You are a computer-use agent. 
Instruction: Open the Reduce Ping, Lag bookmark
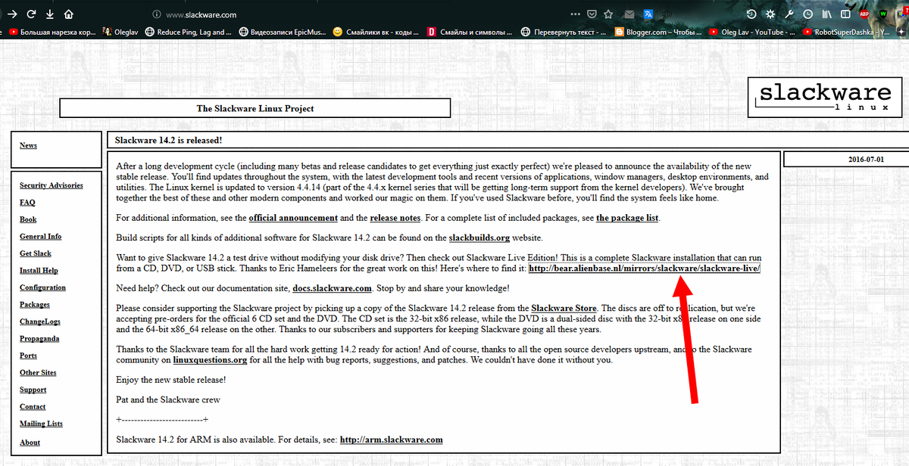point(189,33)
